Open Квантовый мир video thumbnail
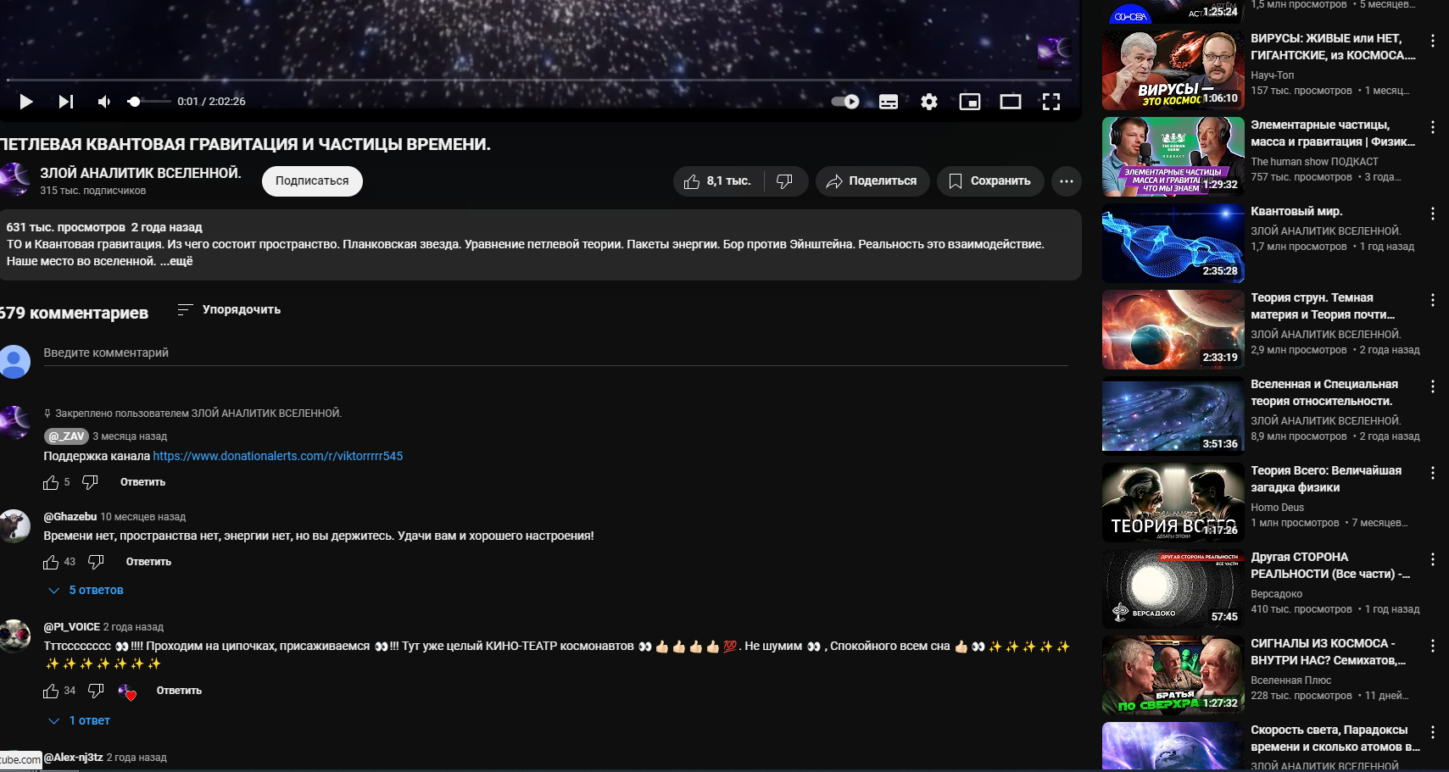The image size is (1449, 772). click(x=1173, y=243)
